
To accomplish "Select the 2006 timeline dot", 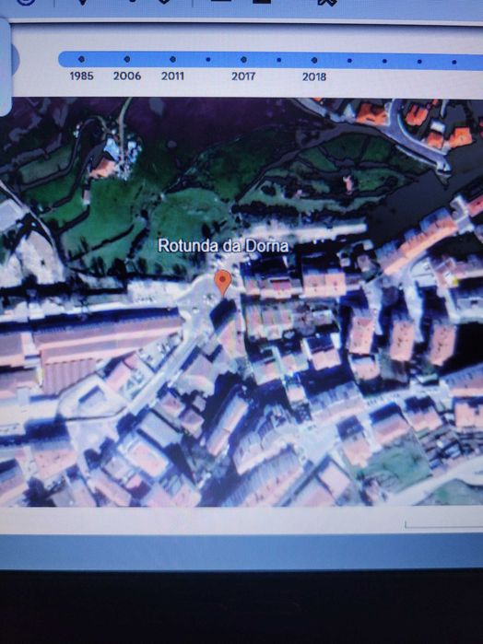I will click(127, 59).
